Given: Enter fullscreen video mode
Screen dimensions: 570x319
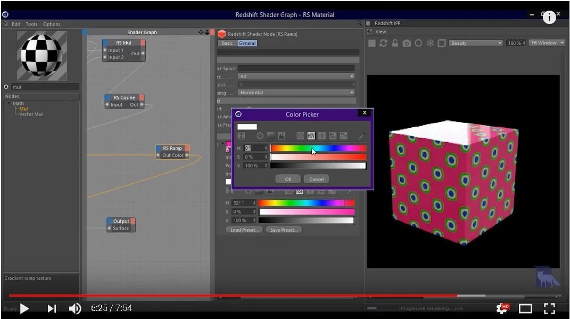Looking at the screenshot, I should point(549,308).
